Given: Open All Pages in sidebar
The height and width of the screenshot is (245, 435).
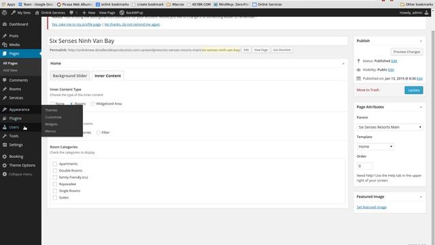Looking at the screenshot, I should pyautogui.click(x=10, y=63).
